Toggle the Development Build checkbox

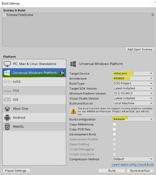tap(114, 134)
